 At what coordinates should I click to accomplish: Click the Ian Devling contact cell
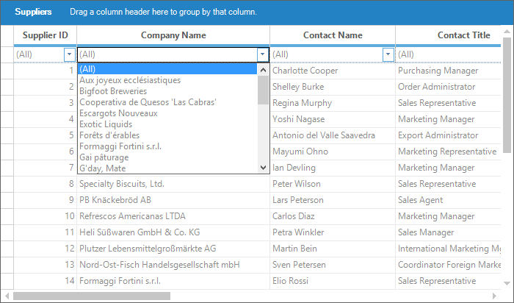333,168
